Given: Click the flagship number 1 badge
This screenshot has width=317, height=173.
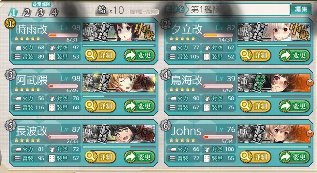Looking at the screenshot, I should tap(10, 24).
